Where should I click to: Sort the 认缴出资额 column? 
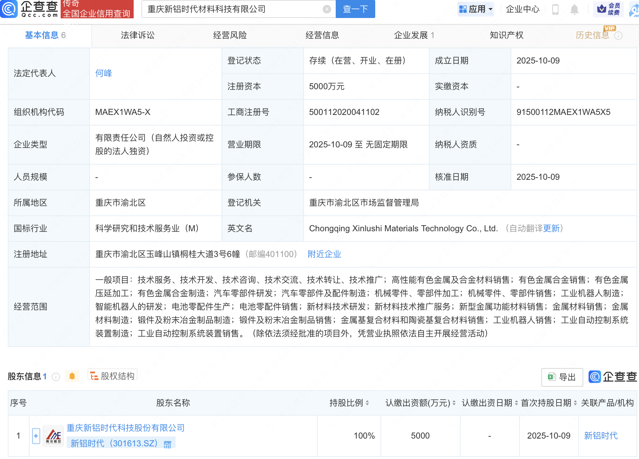(454, 403)
